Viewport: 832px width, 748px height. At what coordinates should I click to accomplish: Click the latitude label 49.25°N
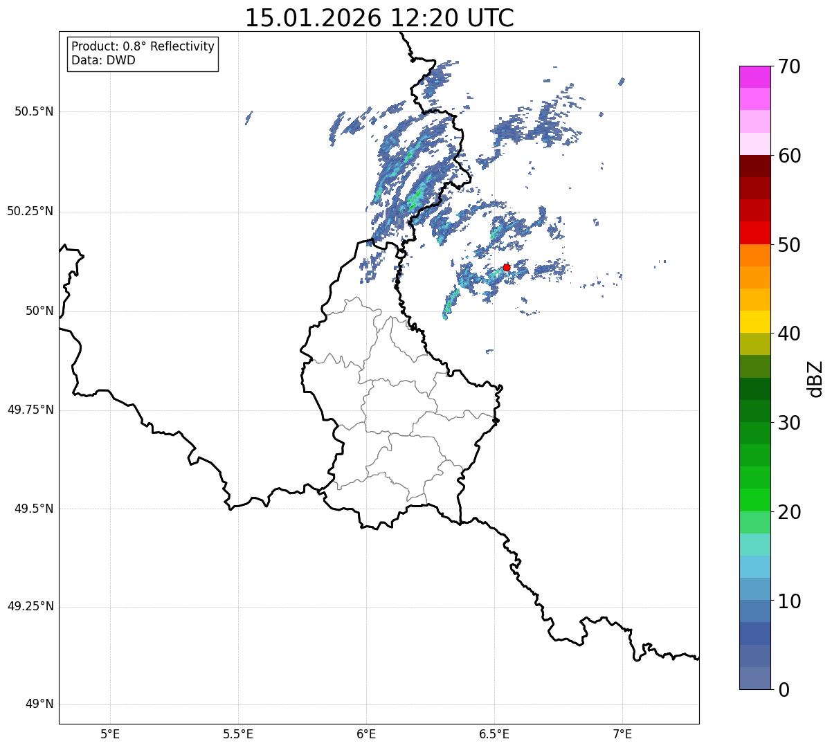coord(30,606)
